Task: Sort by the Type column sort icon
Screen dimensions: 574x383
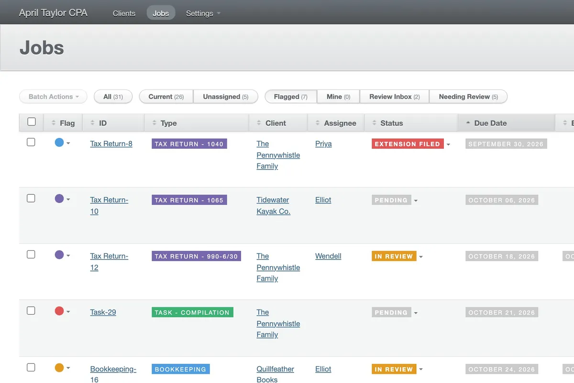Action: coord(154,123)
